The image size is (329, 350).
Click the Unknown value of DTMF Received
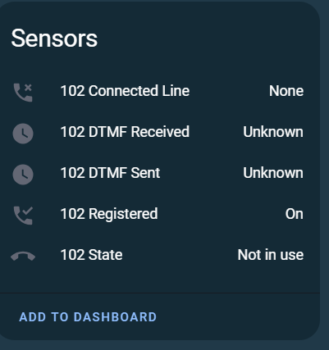click(273, 132)
